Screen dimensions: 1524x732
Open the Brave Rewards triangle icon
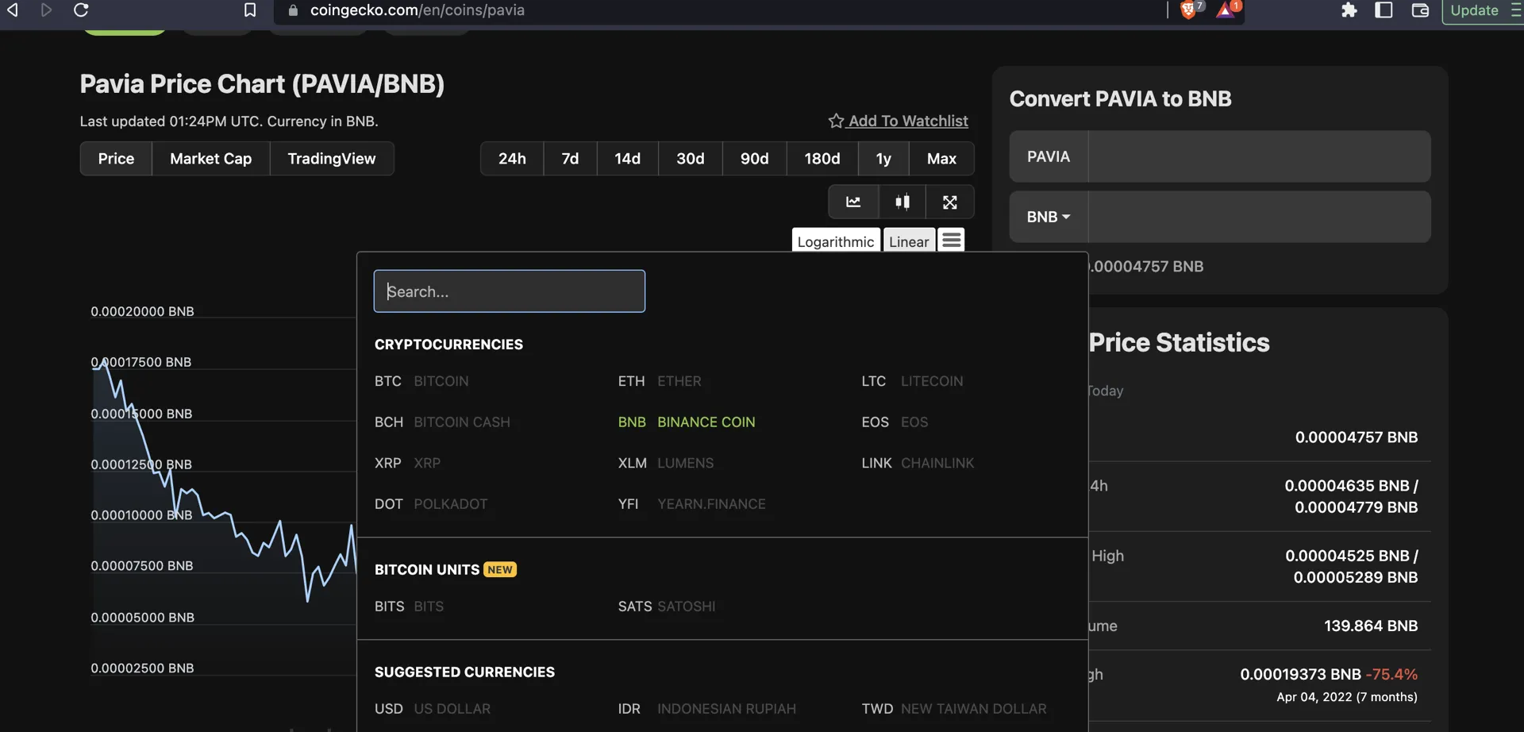1226,10
